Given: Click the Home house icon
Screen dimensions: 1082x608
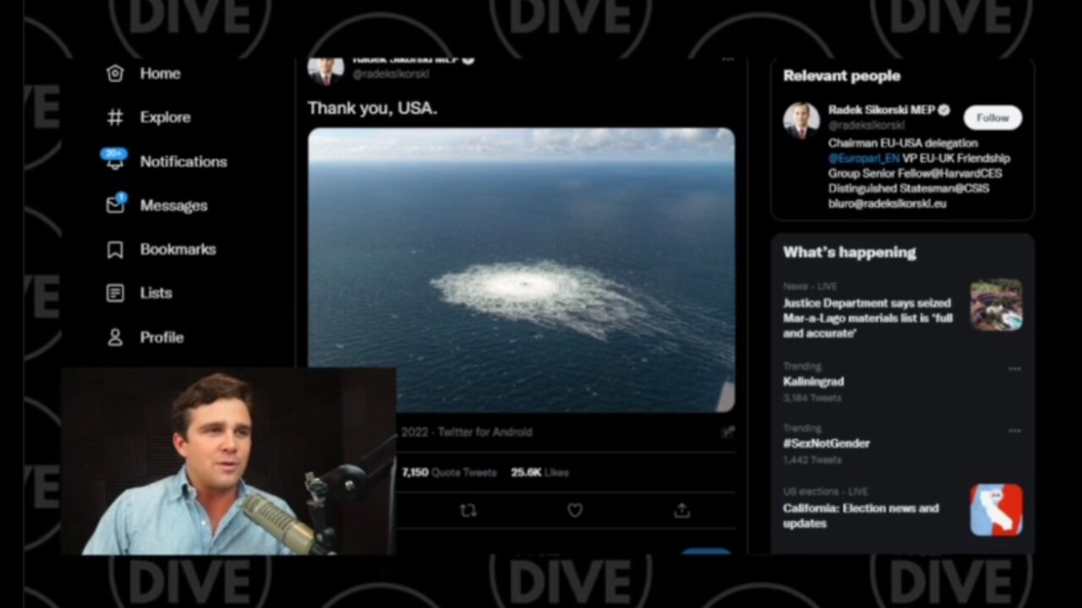Looking at the screenshot, I should (x=115, y=73).
